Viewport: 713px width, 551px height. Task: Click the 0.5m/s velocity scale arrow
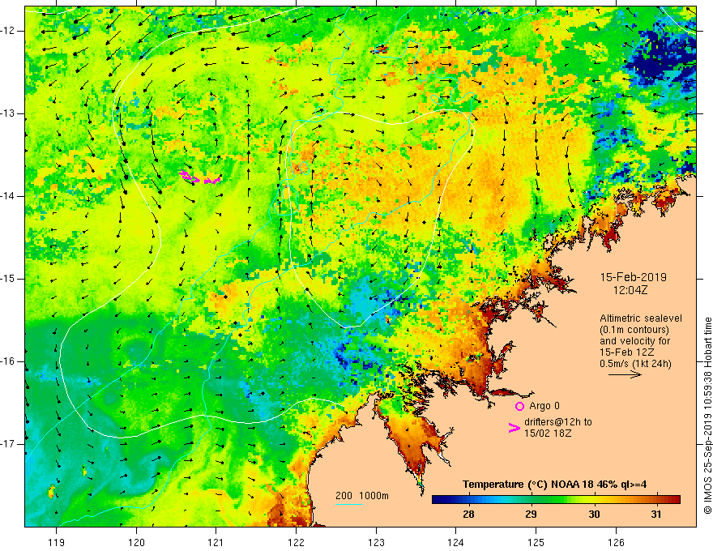pos(625,374)
